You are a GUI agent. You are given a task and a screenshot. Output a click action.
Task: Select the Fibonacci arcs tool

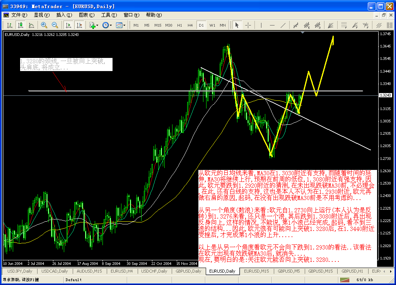(366, 25)
